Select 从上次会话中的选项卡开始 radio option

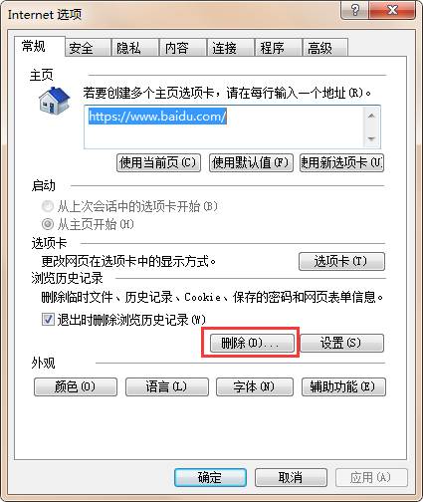point(48,206)
